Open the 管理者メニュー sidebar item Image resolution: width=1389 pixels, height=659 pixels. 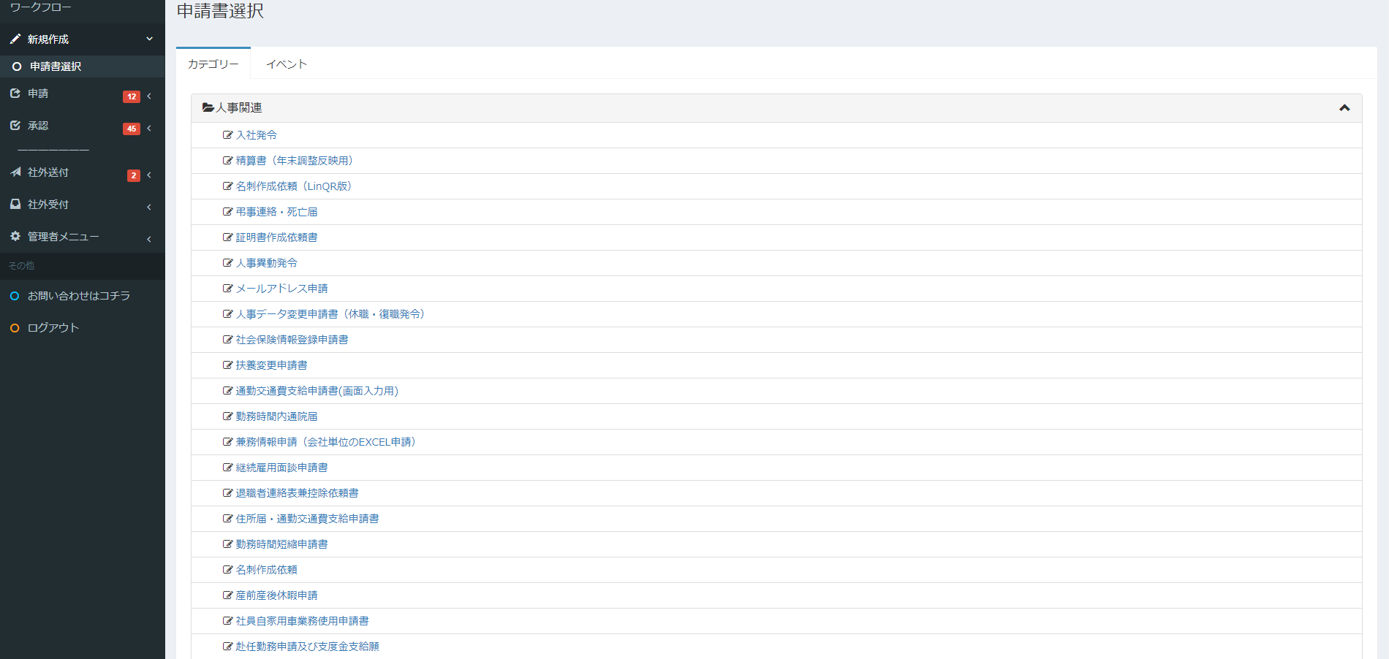(83, 237)
